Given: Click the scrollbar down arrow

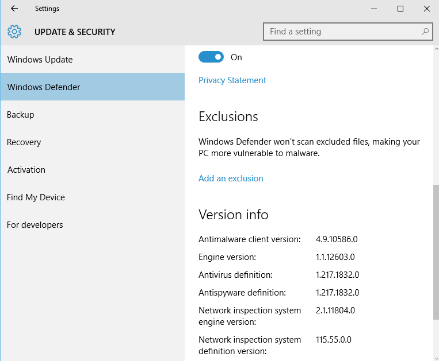Looking at the screenshot, I should tap(436, 358).
